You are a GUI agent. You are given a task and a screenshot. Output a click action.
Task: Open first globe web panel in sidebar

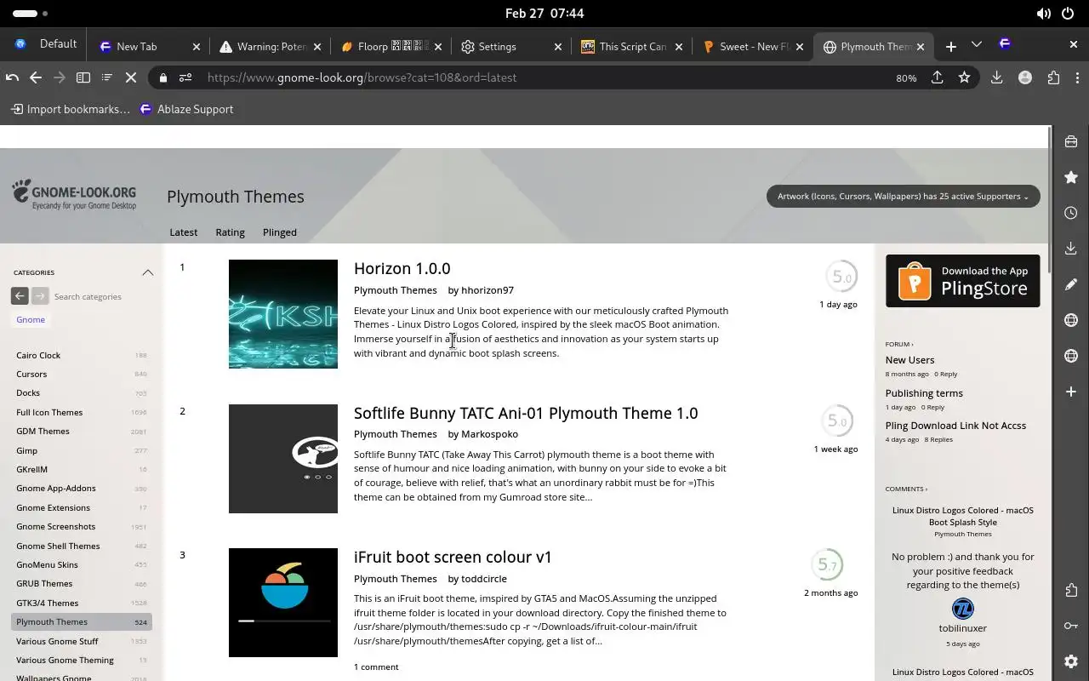(x=1071, y=320)
